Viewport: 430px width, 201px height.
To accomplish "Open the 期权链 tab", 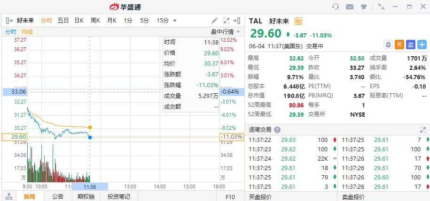I will [86, 197].
